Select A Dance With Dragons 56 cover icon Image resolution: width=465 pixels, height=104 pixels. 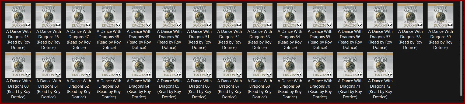[350, 16]
